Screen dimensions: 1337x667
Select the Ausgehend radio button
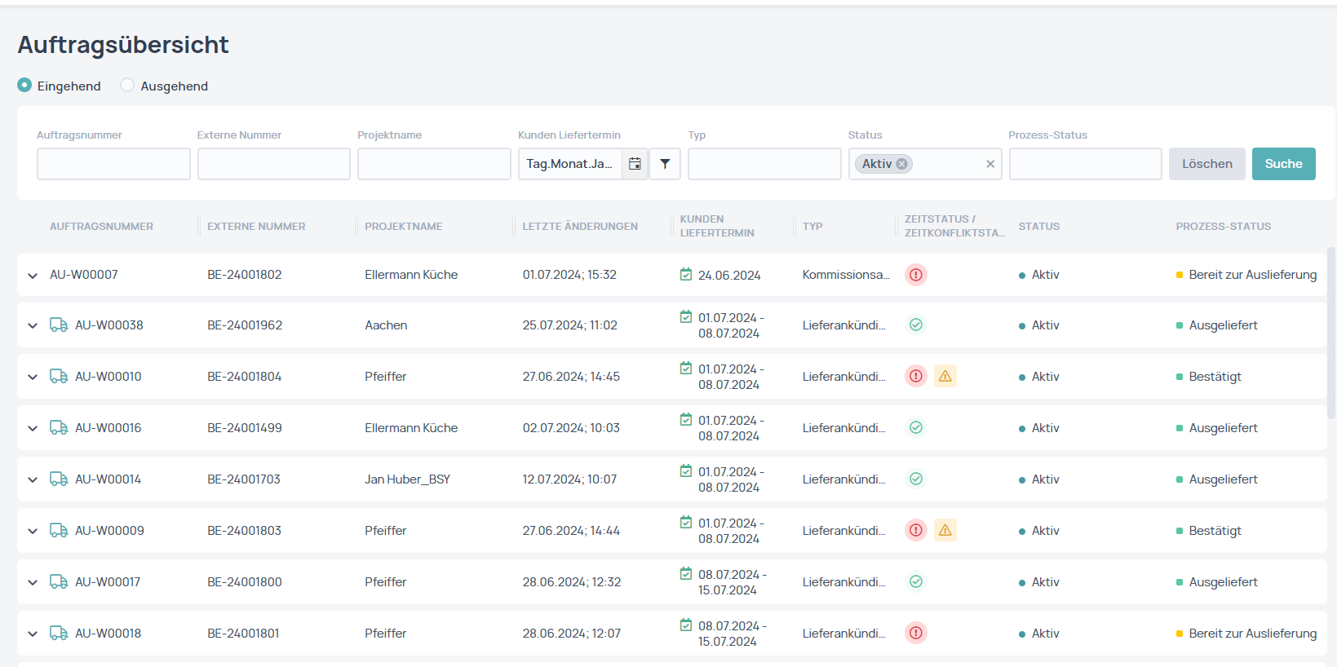[127, 86]
